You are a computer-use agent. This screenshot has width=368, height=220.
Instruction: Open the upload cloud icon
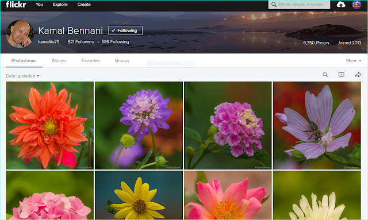(341, 5)
